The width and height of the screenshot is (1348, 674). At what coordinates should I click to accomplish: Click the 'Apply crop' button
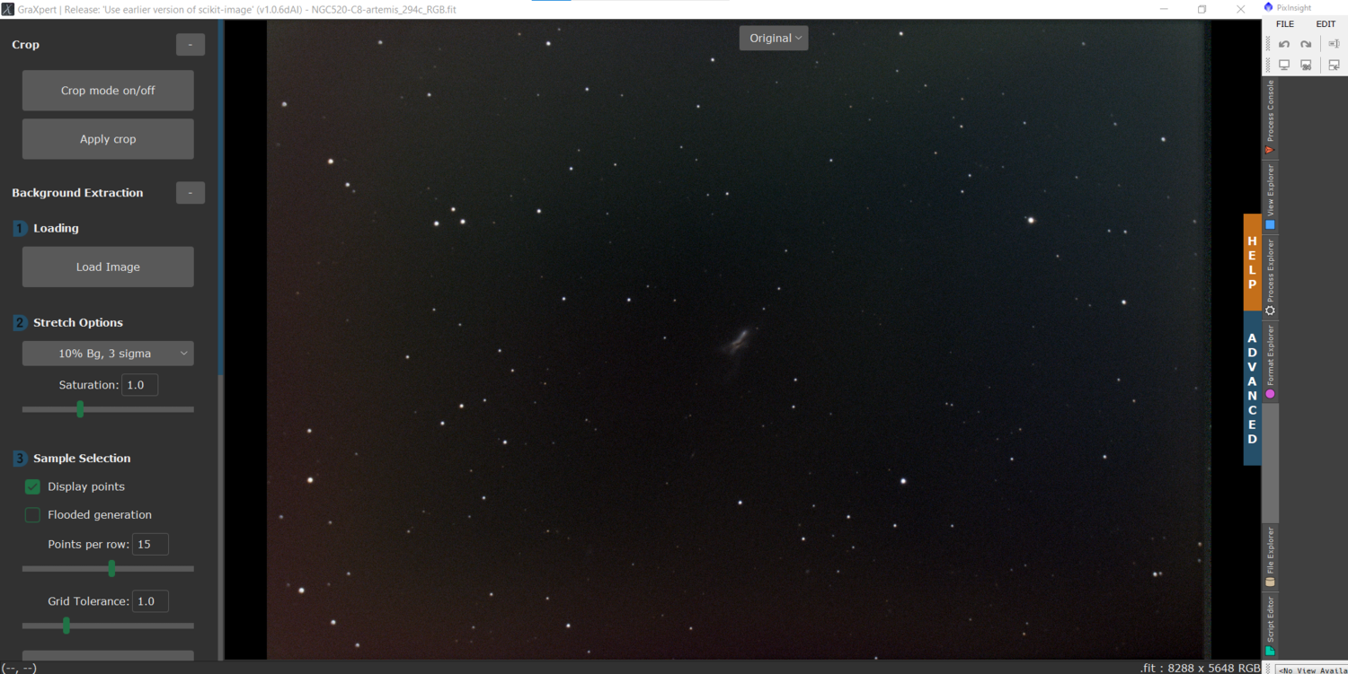point(108,139)
